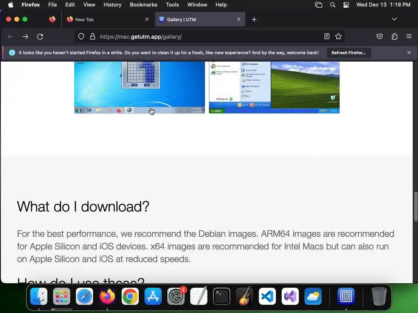418x313 pixels.
Task: Click the window-stack icon in the menu bar
Action: click(x=318, y=4)
